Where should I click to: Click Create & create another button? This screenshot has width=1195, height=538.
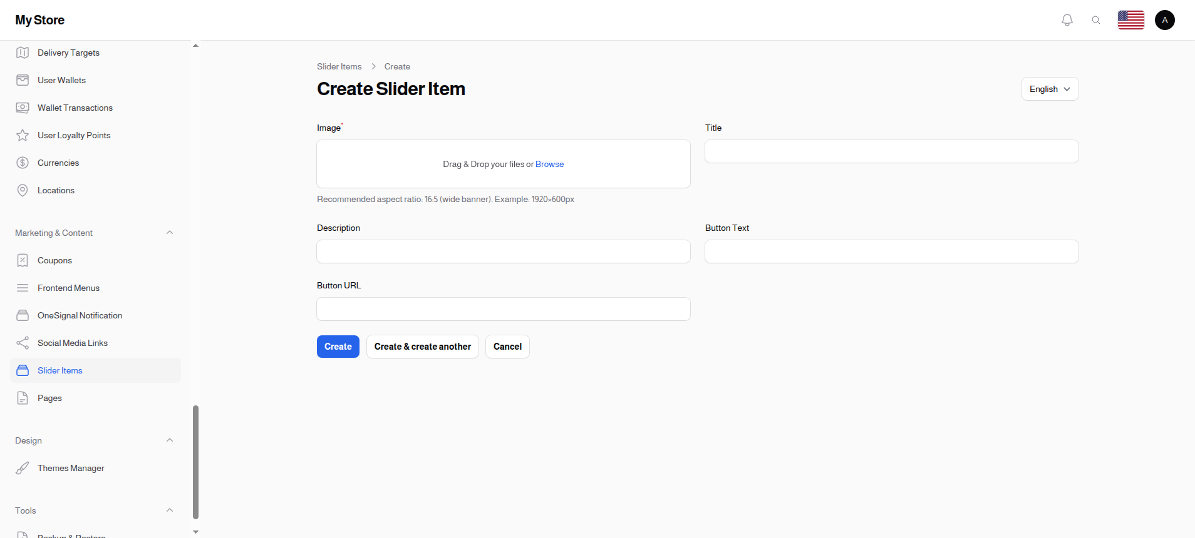click(x=423, y=347)
